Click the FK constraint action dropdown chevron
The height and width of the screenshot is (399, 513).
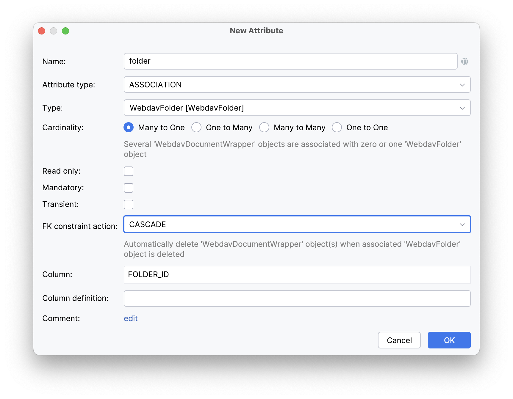(x=462, y=224)
